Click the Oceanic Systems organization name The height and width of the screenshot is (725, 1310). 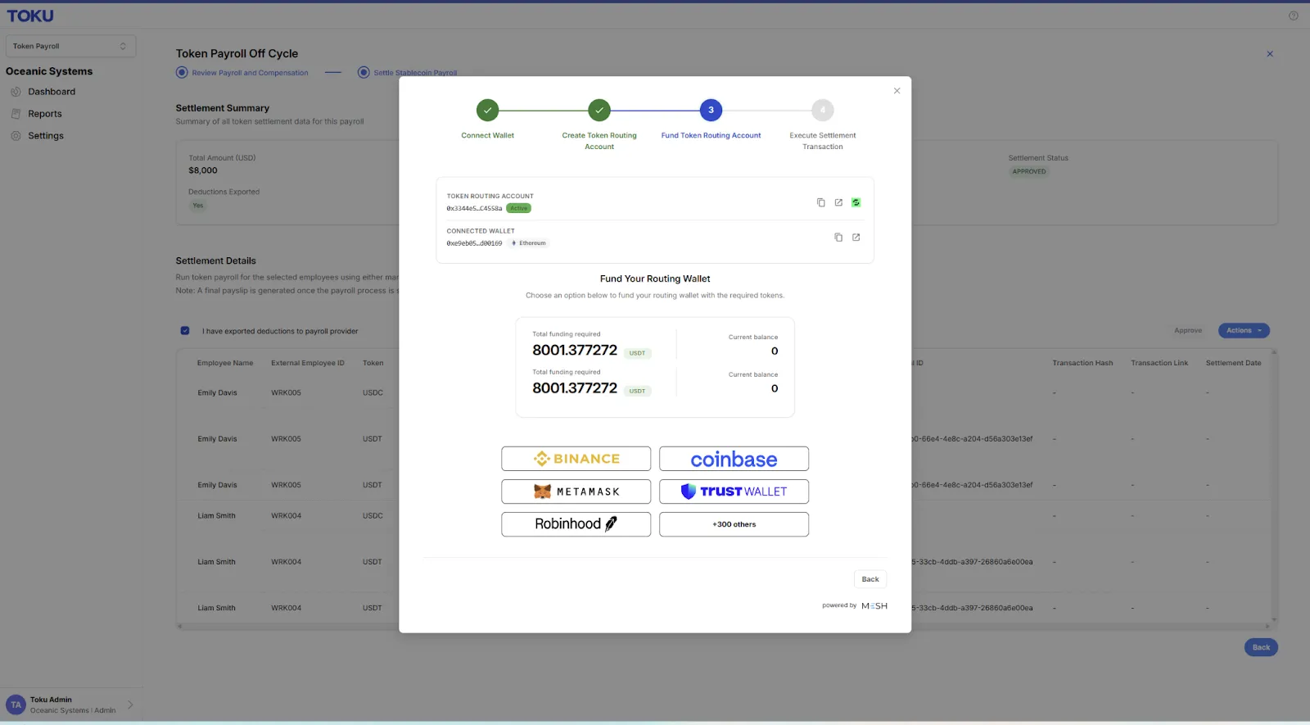click(49, 71)
